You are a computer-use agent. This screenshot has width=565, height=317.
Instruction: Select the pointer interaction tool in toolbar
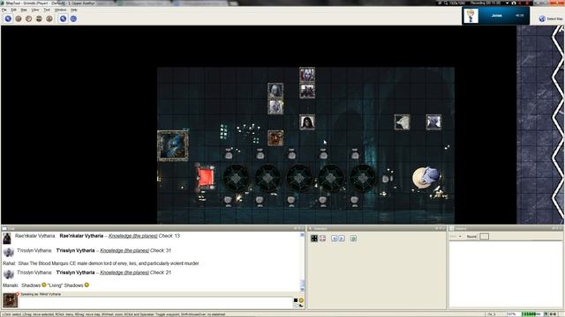click(x=8, y=18)
